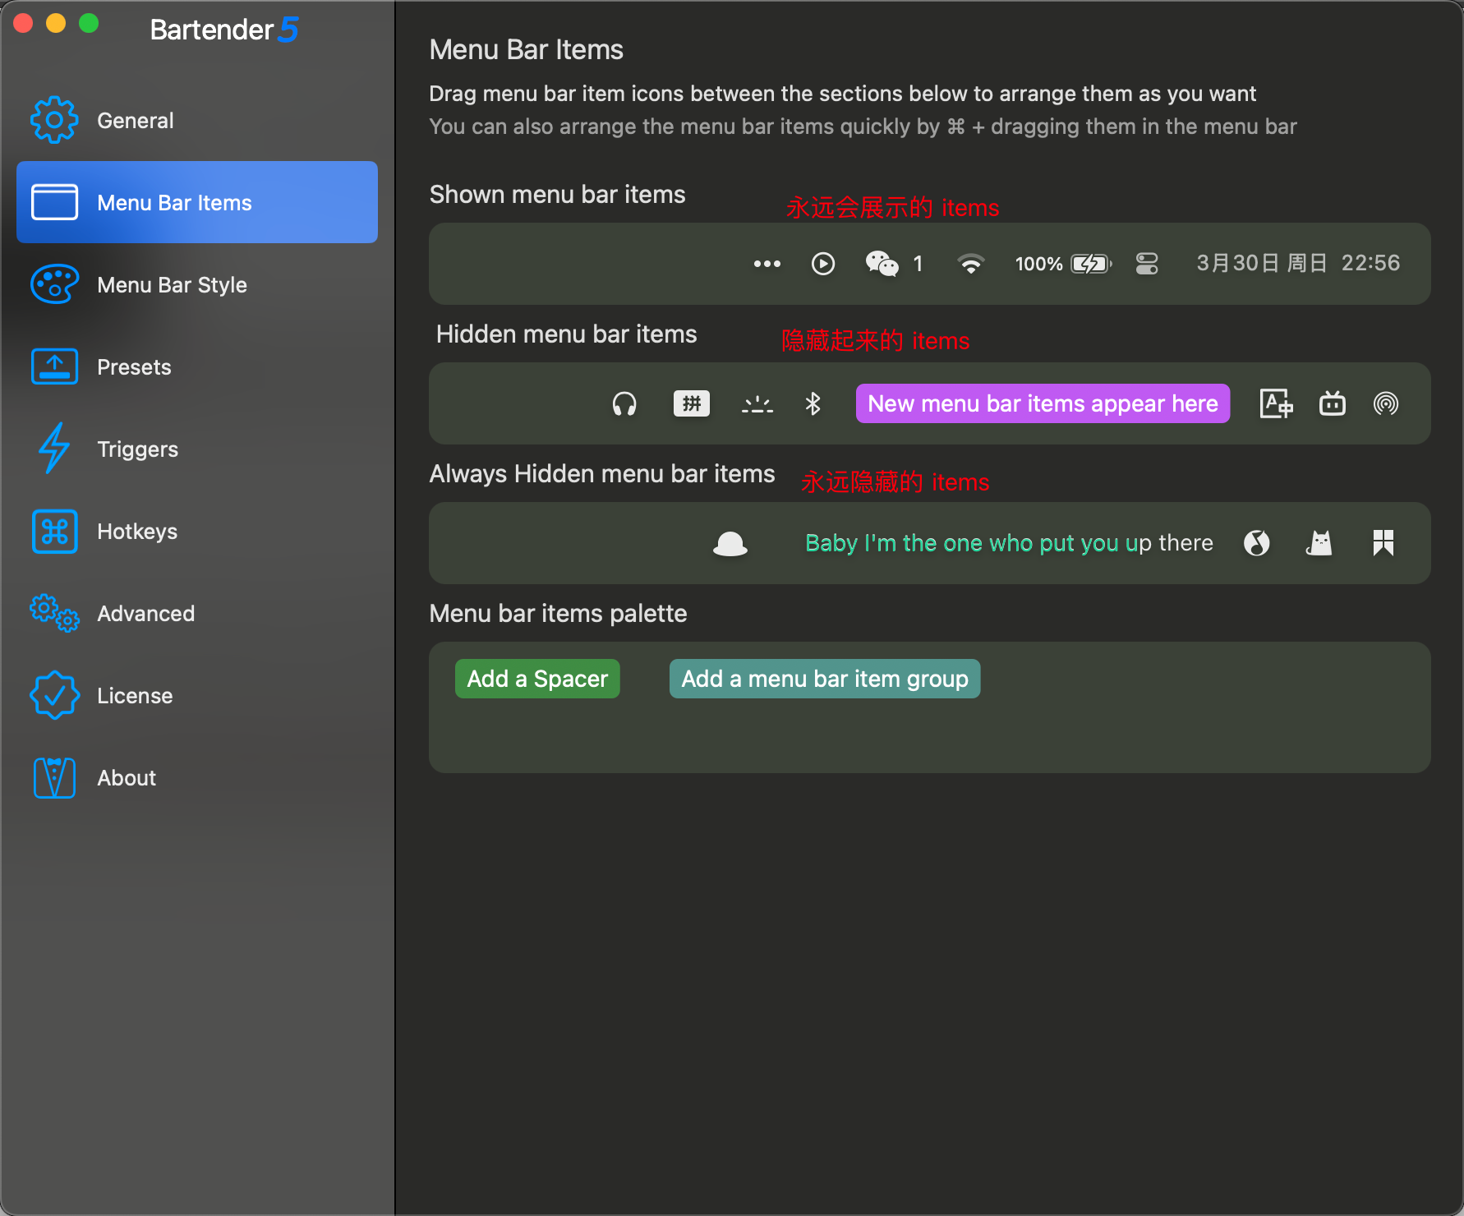Select the Control Center toggle icon
The width and height of the screenshot is (1464, 1216).
pos(1147,264)
